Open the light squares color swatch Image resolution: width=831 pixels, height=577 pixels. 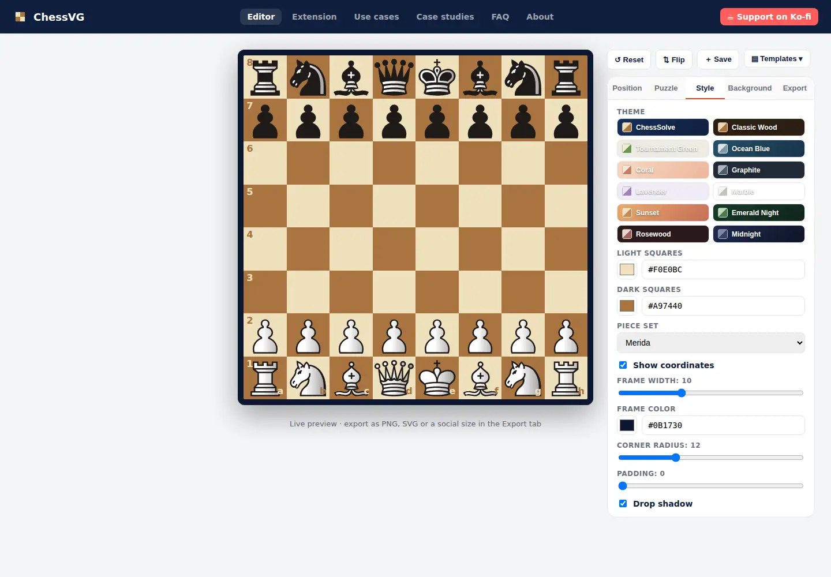[627, 269]
